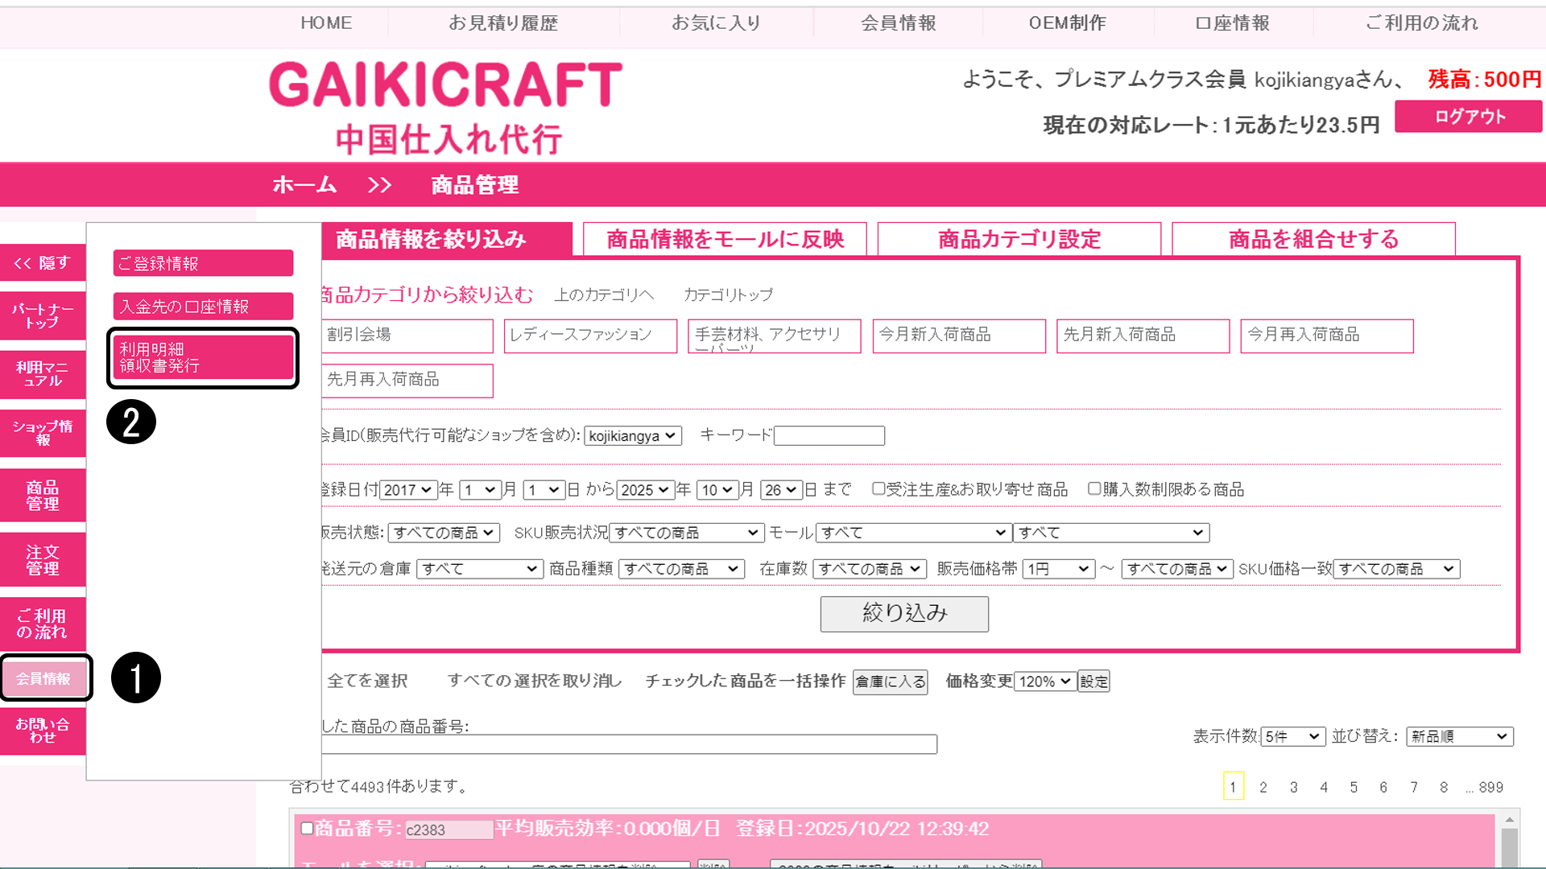1546x869 pixels.
Task: Click the ログアウト button
Action: (x=1469, y=117)
